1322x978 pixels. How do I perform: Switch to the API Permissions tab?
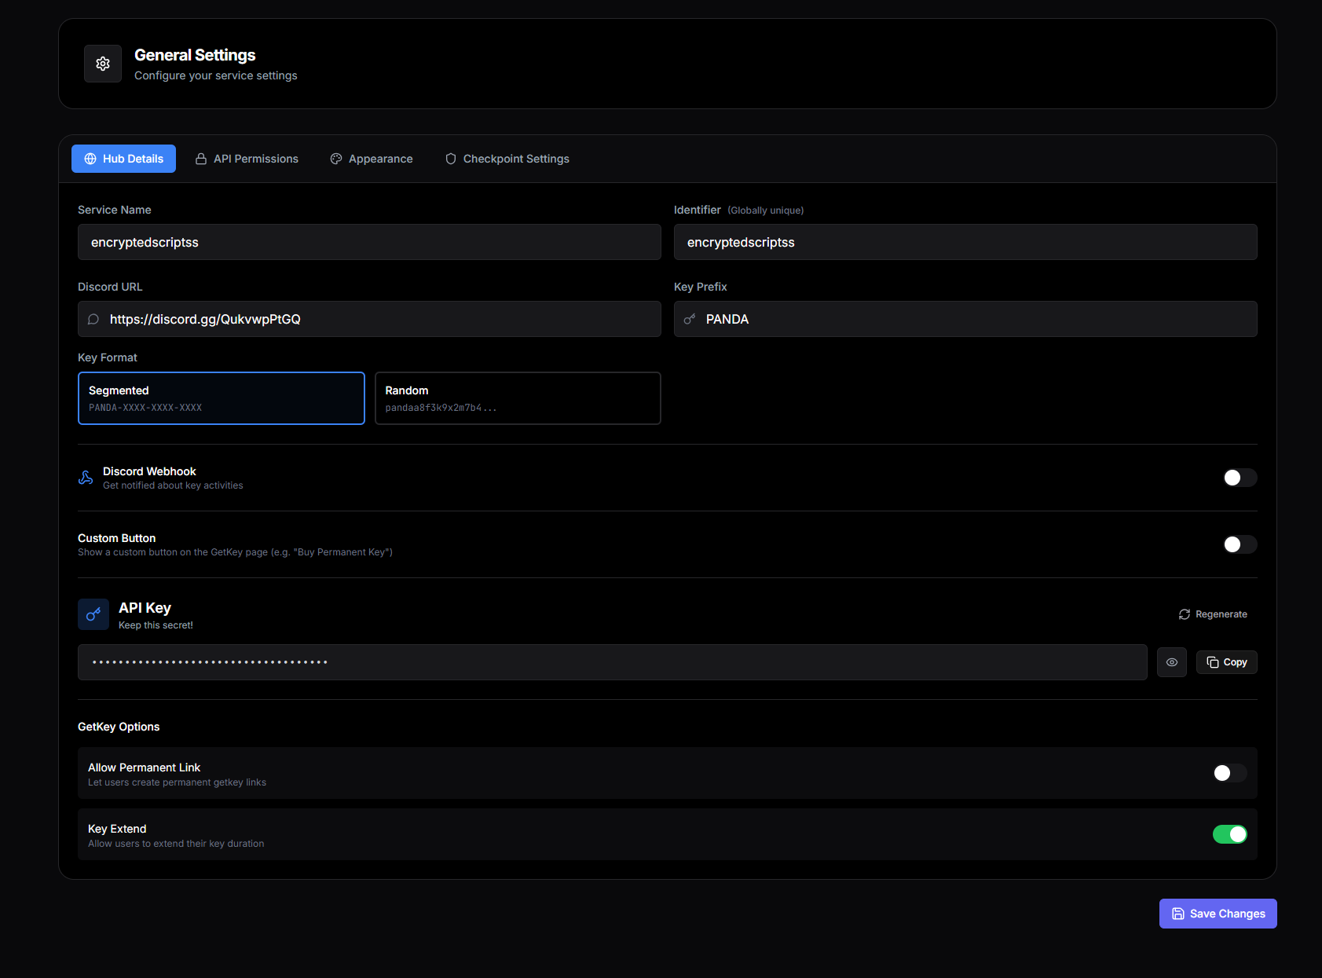247,159
